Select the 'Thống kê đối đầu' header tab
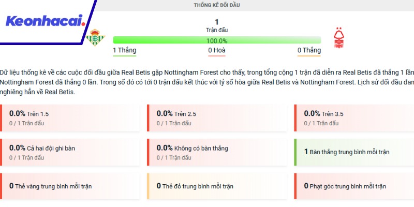Screen dimensions: 414x207 click(x=216, y=5)
